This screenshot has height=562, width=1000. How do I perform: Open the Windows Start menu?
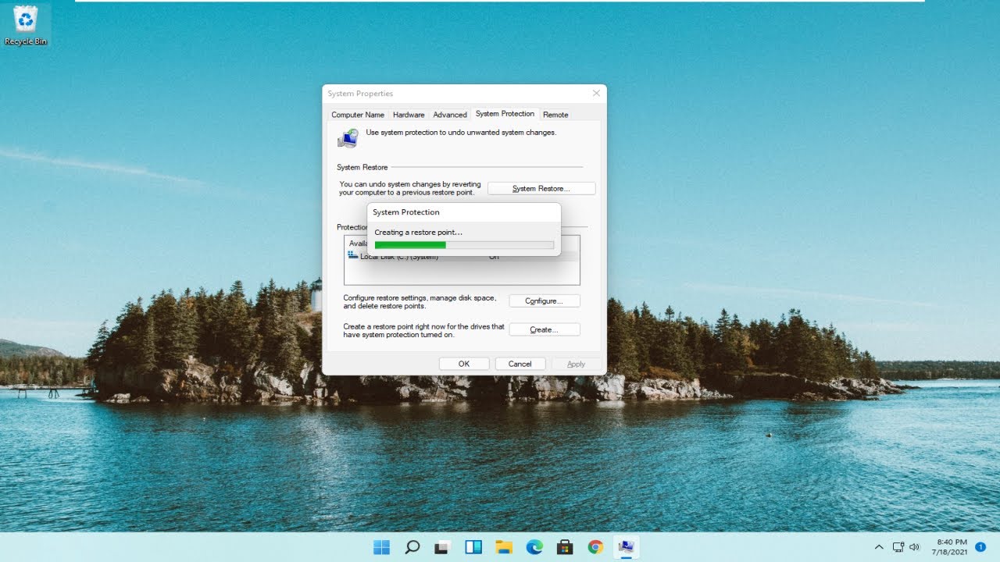point(382,547)
